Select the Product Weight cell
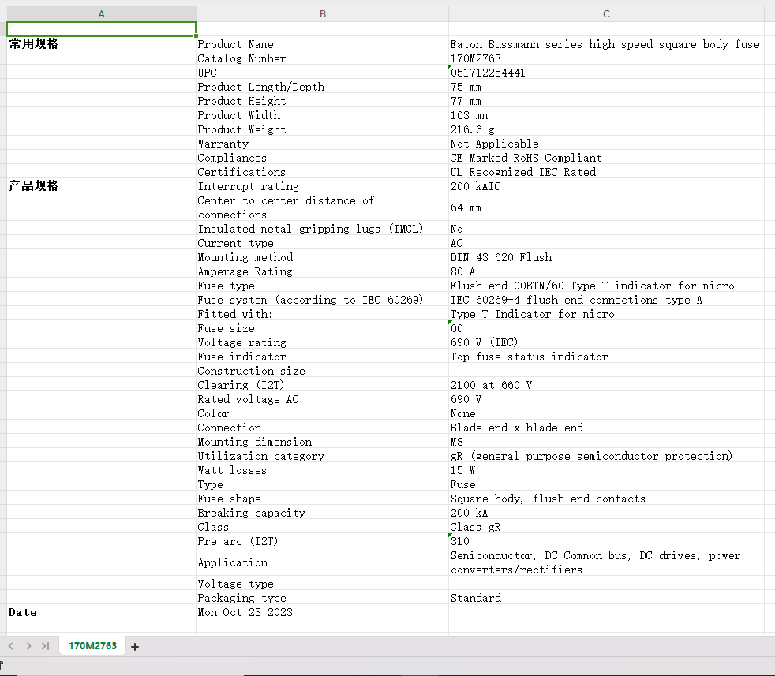Viewport: 775px width, 676px height. pyautogui.click(x=322, y=129)
